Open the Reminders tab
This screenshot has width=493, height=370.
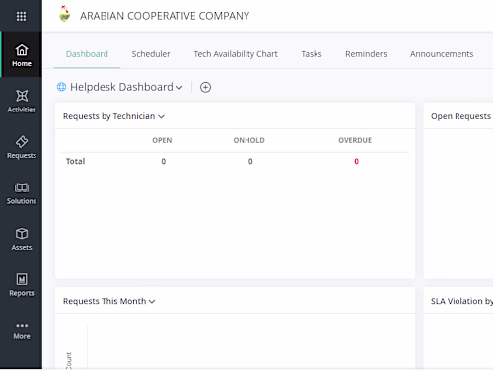(366, 54)
